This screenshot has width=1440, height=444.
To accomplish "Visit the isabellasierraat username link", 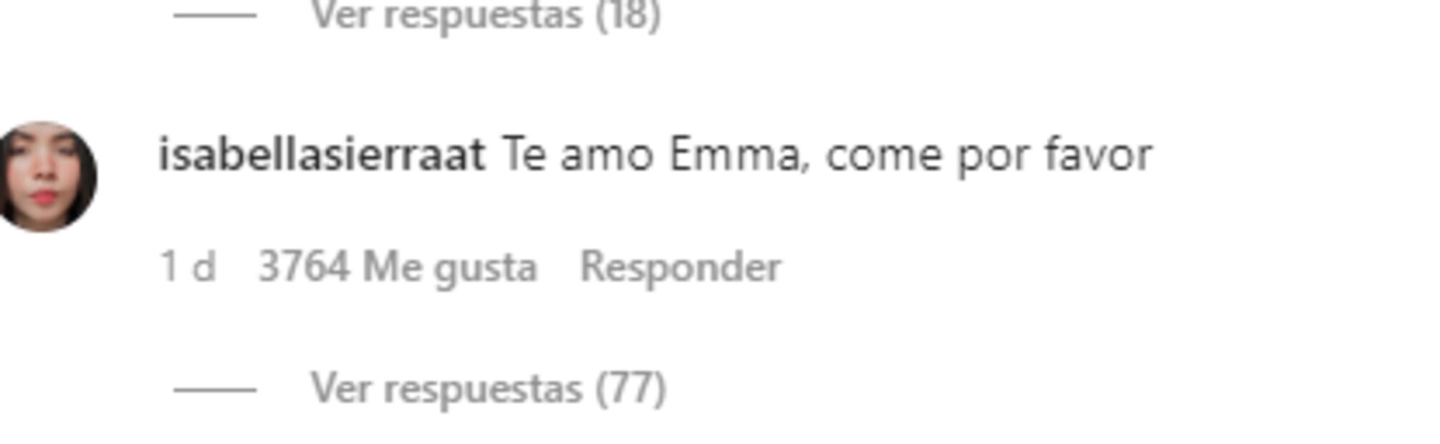I will (322, 155).
